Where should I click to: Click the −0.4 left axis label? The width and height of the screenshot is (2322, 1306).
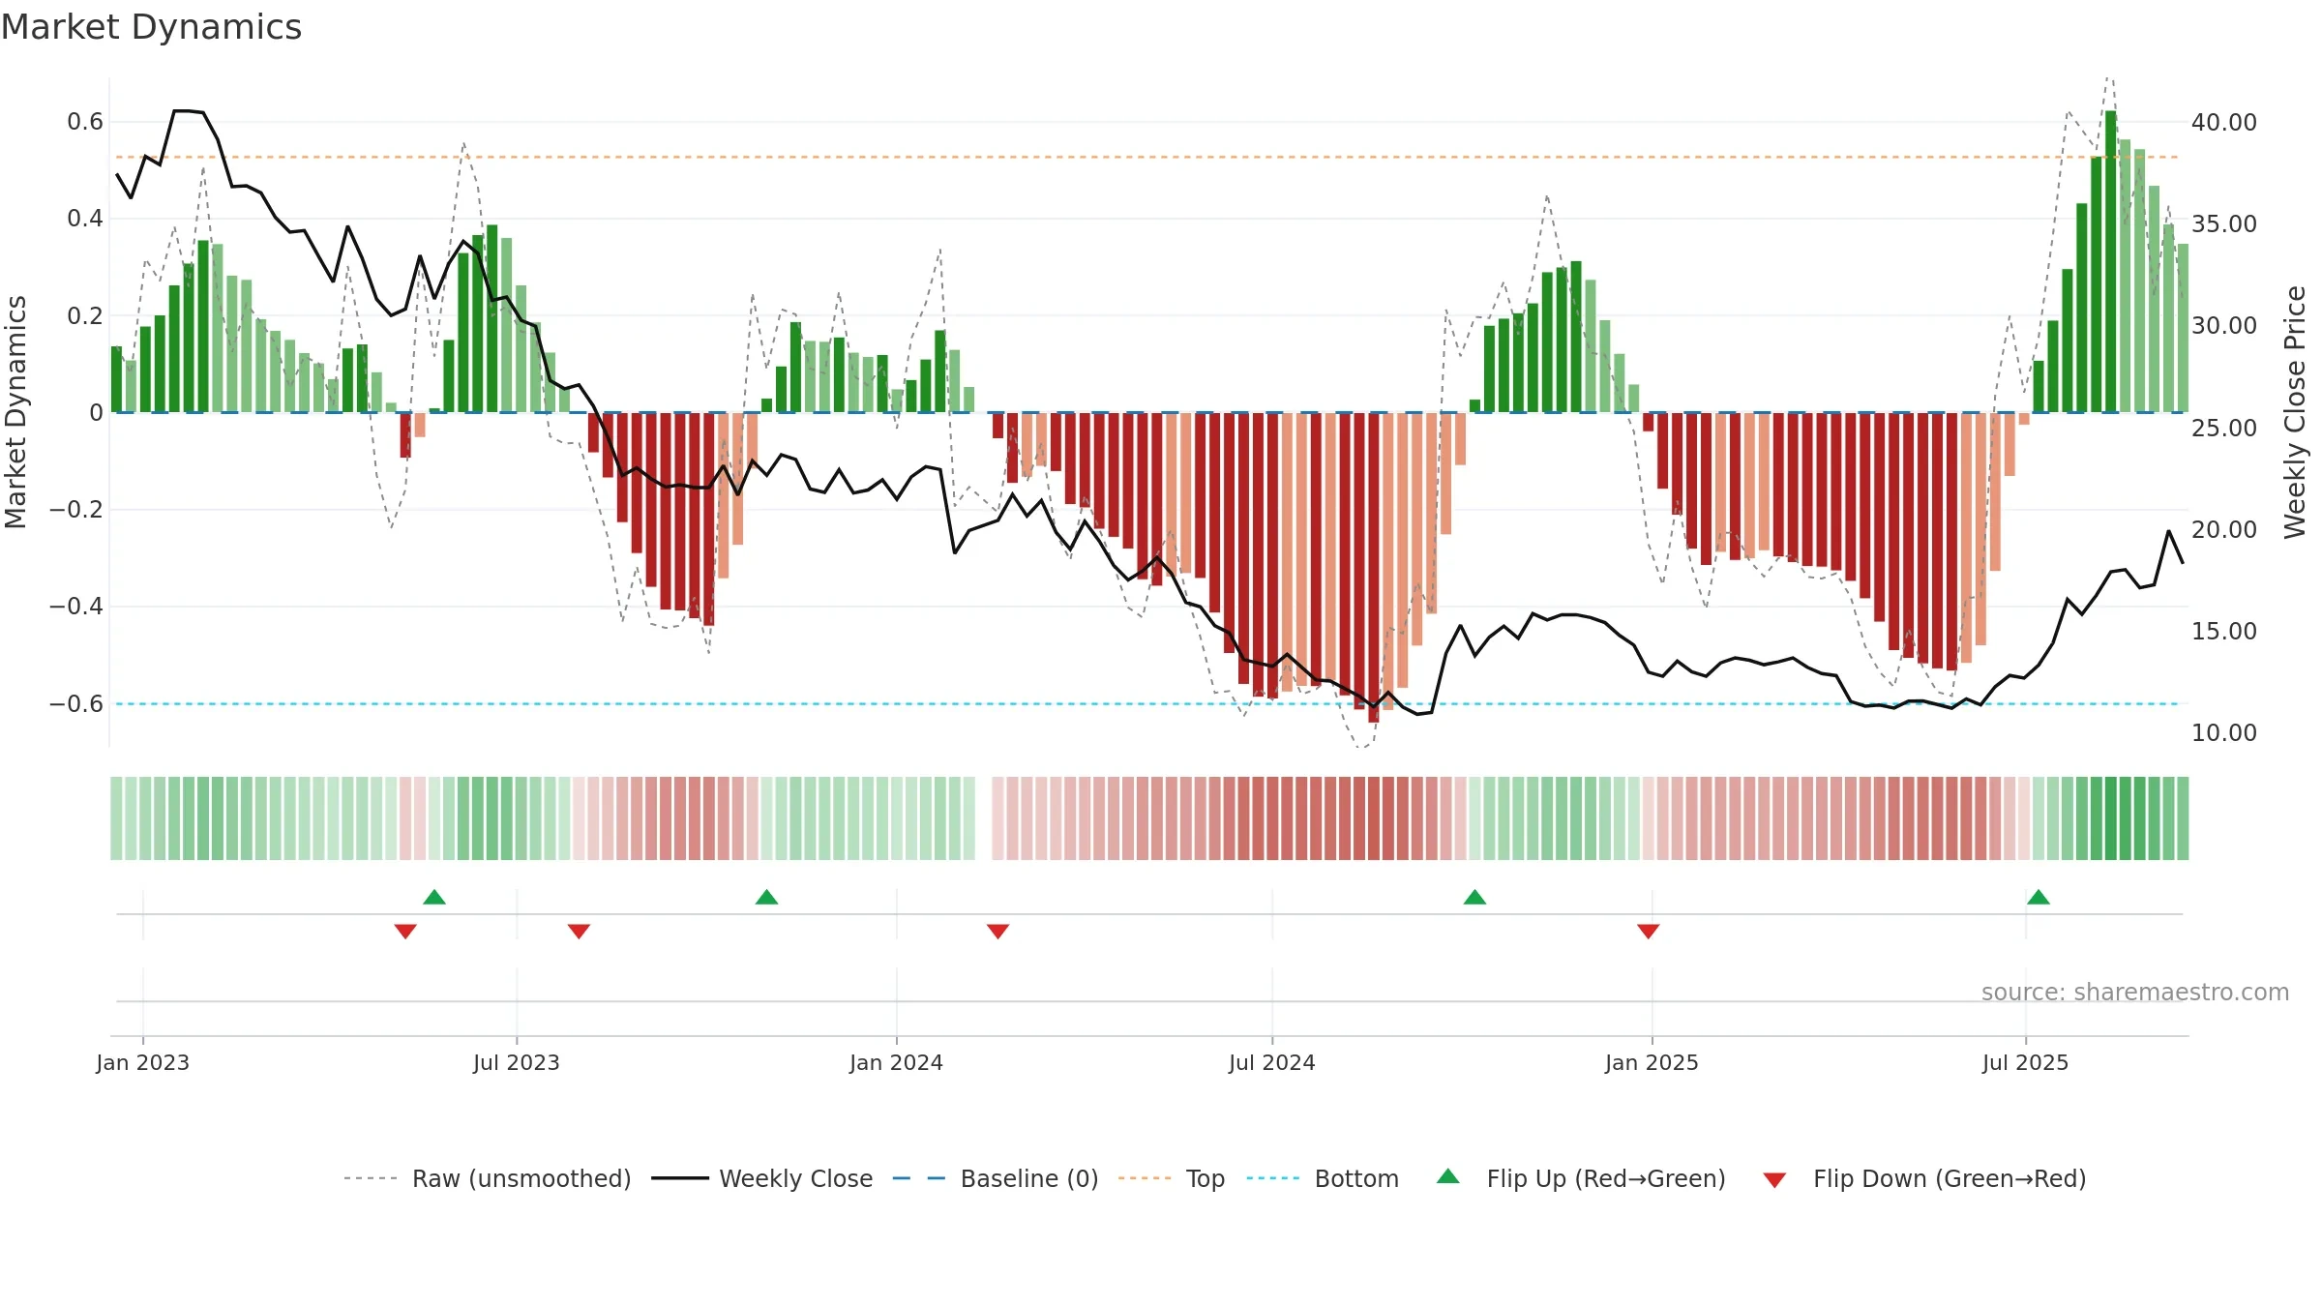tap(76, 607)
